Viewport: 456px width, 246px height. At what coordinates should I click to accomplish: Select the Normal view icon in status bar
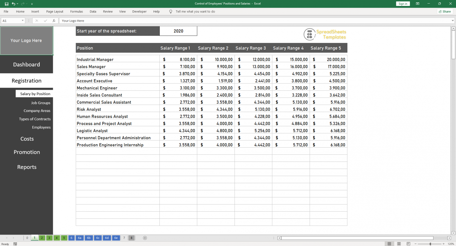(x=389, y=244)
